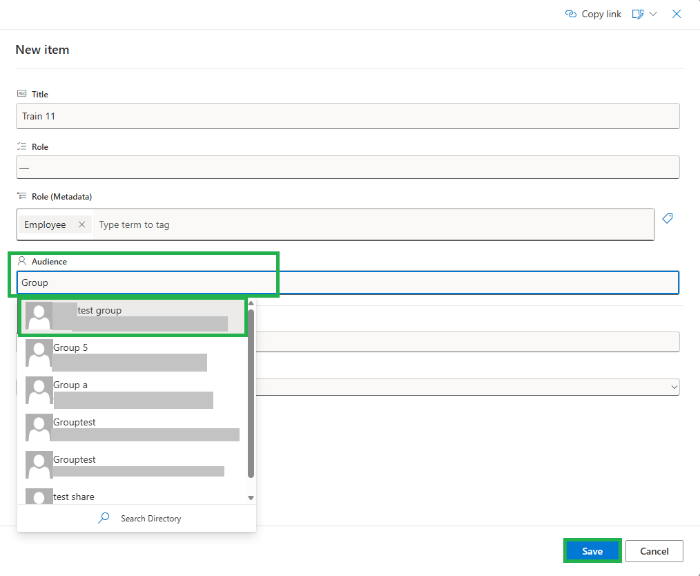Click the text field behind the suggestions list
Viewport: 700px width, 576px height.
tap(467, 342)
